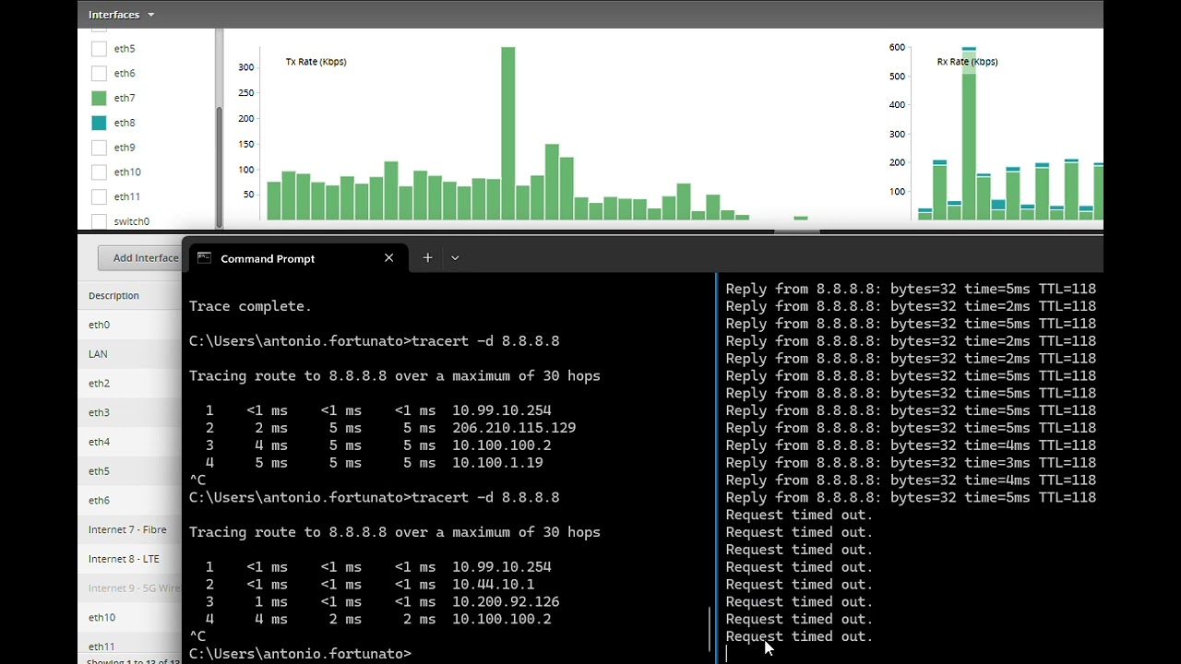
Task: Click the Command Prompt tab icon
Action: pos(204,258)
